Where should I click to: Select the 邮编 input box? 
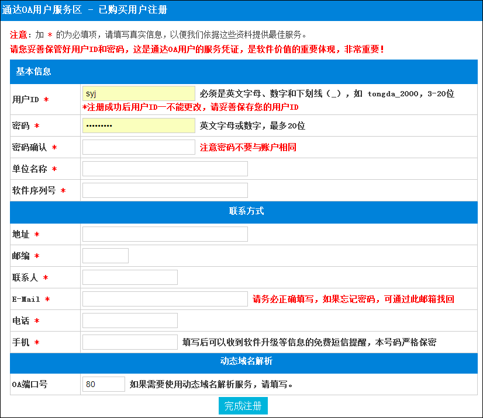105,256
